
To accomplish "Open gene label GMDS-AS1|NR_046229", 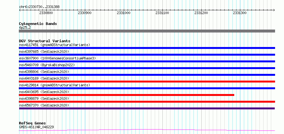I will click(36, 127).
